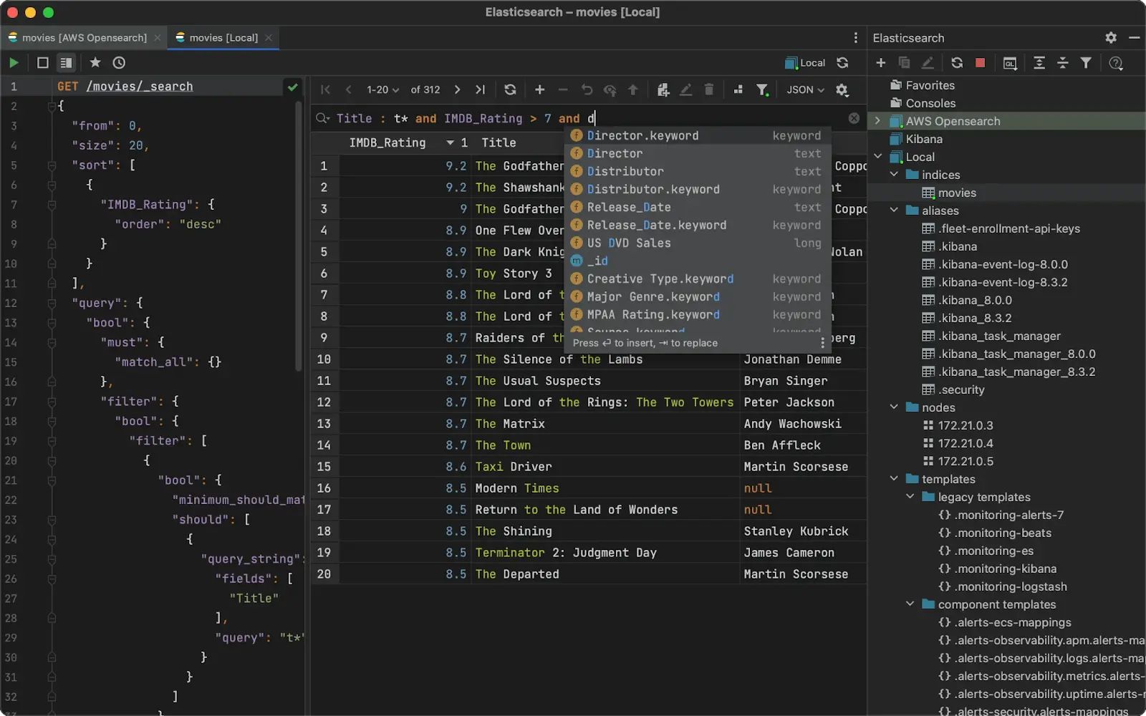The width and height of the screenshot is (1146, 716).
Task: Open the query console QL icon
Action: [1010, 63]
